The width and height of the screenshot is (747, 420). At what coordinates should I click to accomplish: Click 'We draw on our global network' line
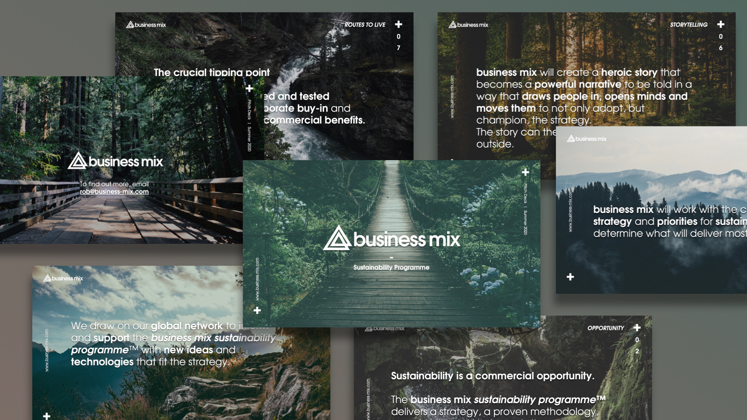147,326
